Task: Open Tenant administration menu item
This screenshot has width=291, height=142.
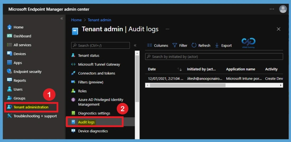Action: [x=31, y=107]
